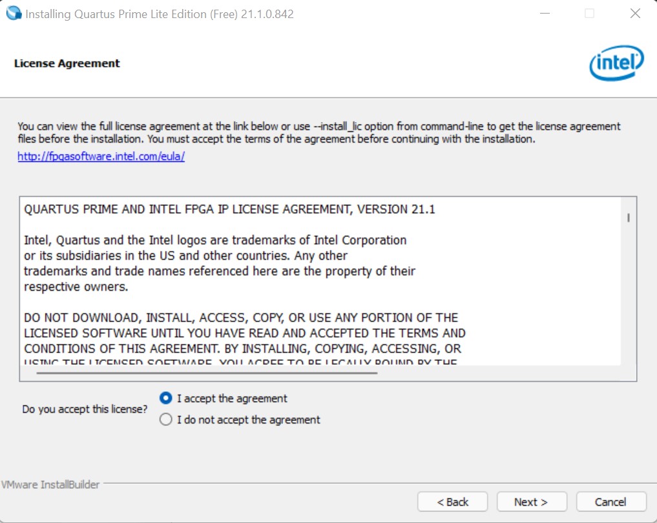657x523 pixels.
Task: Click the "Do you accept this license?" label
Action: pos(85,409)
